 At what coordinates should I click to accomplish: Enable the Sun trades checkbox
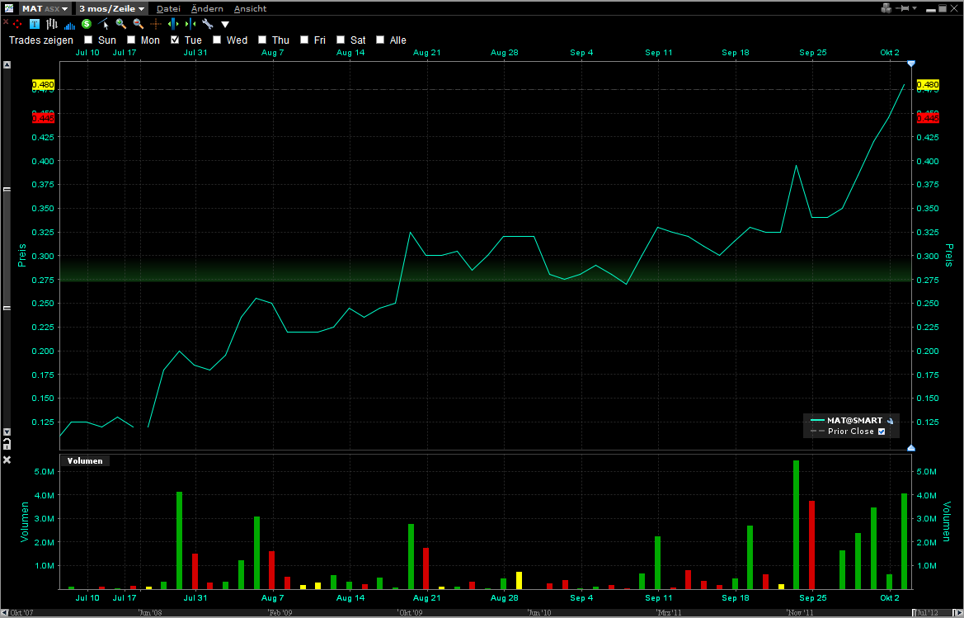pyautogui.click(x=88, y=40)
